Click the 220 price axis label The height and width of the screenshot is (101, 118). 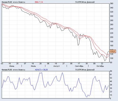coord(112,33)
